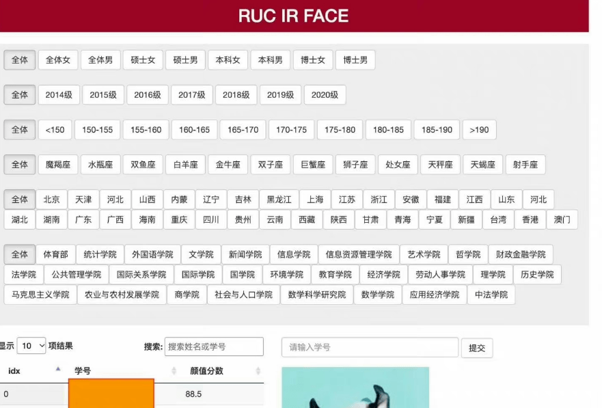Choose height range 170-175
This screenshot has height=408, width=602.
(291, 130)
